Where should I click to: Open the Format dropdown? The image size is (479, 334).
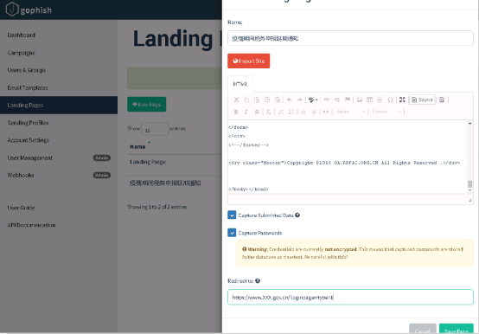pyautogui.click(x=386, y=112)
